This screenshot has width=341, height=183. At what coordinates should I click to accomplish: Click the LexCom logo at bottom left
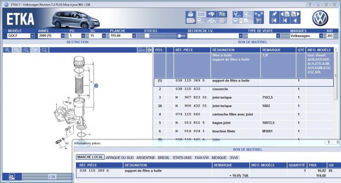click(12, 177)
